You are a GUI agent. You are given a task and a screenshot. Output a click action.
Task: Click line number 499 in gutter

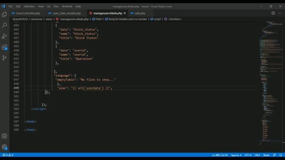point(16,88)
